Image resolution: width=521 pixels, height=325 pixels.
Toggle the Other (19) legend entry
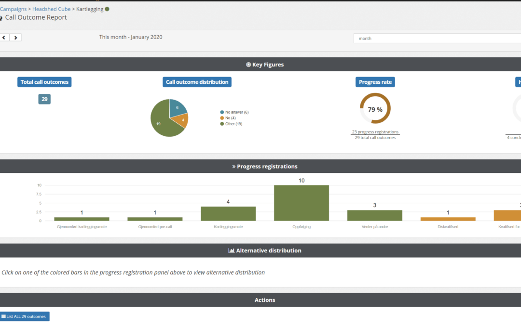(231, 124)
